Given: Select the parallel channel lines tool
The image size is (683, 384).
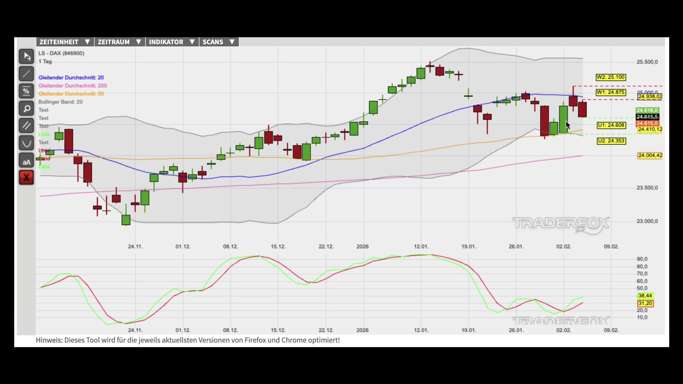Looking at the screenshot, I should pos(26,126).
